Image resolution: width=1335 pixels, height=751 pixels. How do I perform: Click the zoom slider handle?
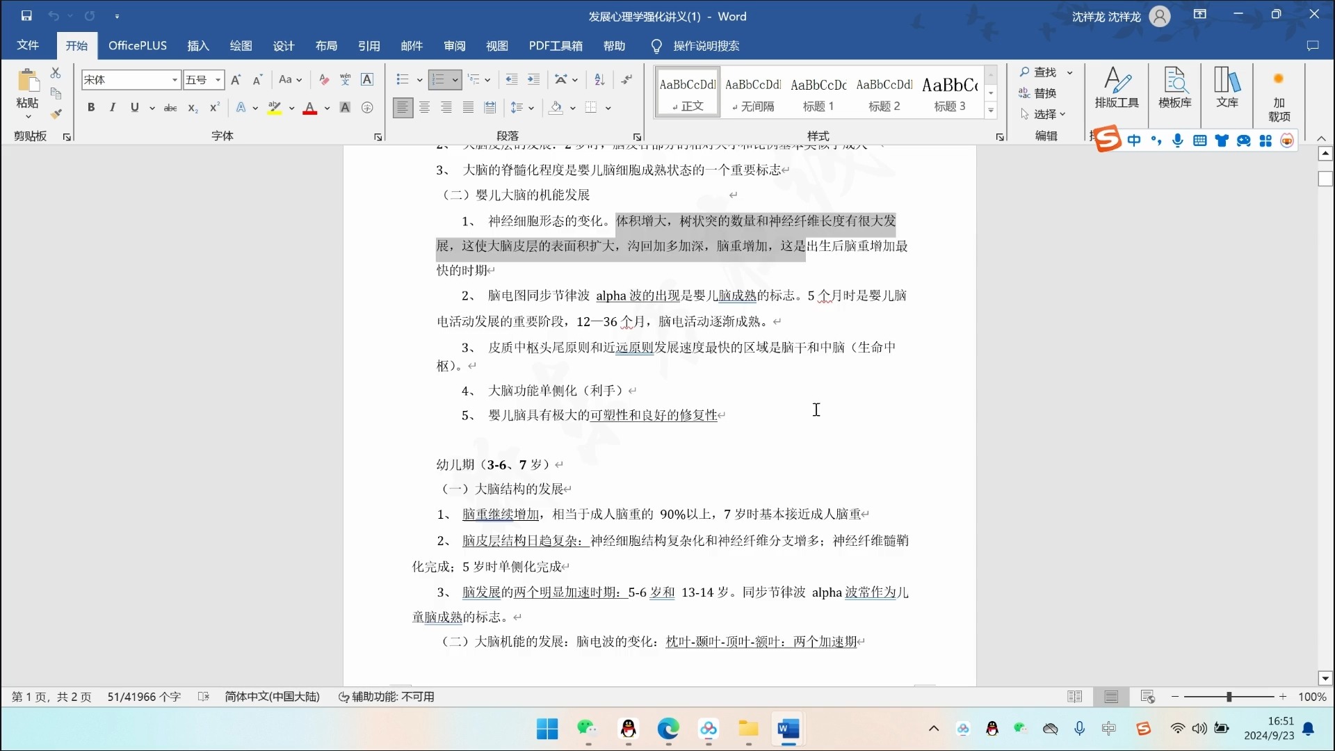click(1229, 697)
